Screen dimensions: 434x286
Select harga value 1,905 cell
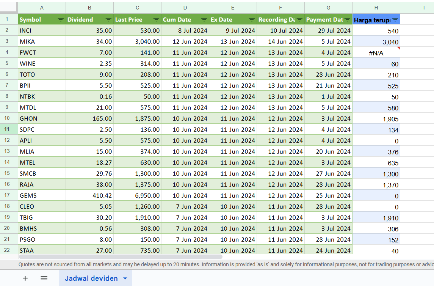(376, 118)
